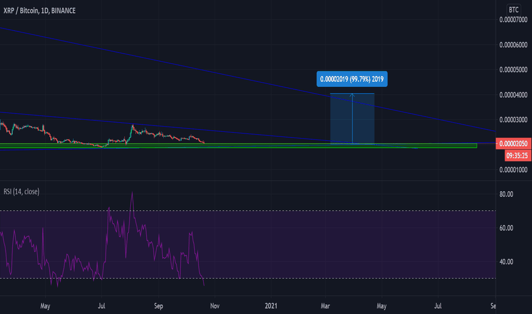The height and width of the screenshot is (314, 532).
Task: Click the 0.00007000 price axis label
Action: point(513,19)
